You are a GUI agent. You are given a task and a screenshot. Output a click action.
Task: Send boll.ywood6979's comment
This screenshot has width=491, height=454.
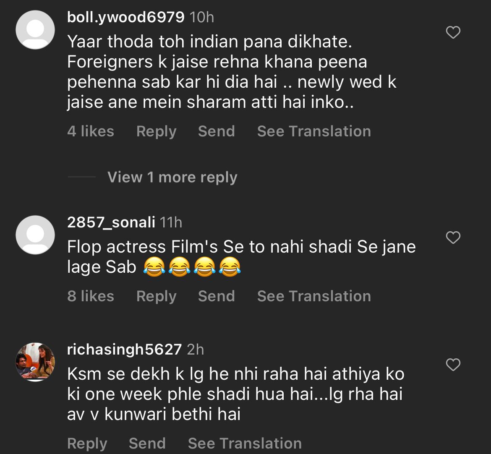click(x=216, y=131)
